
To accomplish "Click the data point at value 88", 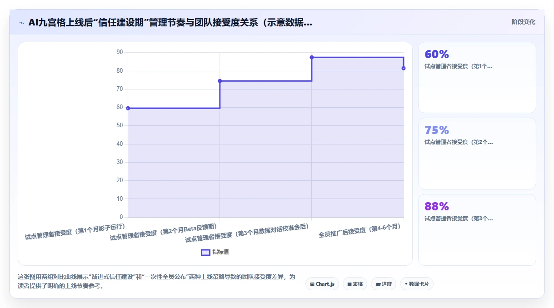I will click(312, 57).
